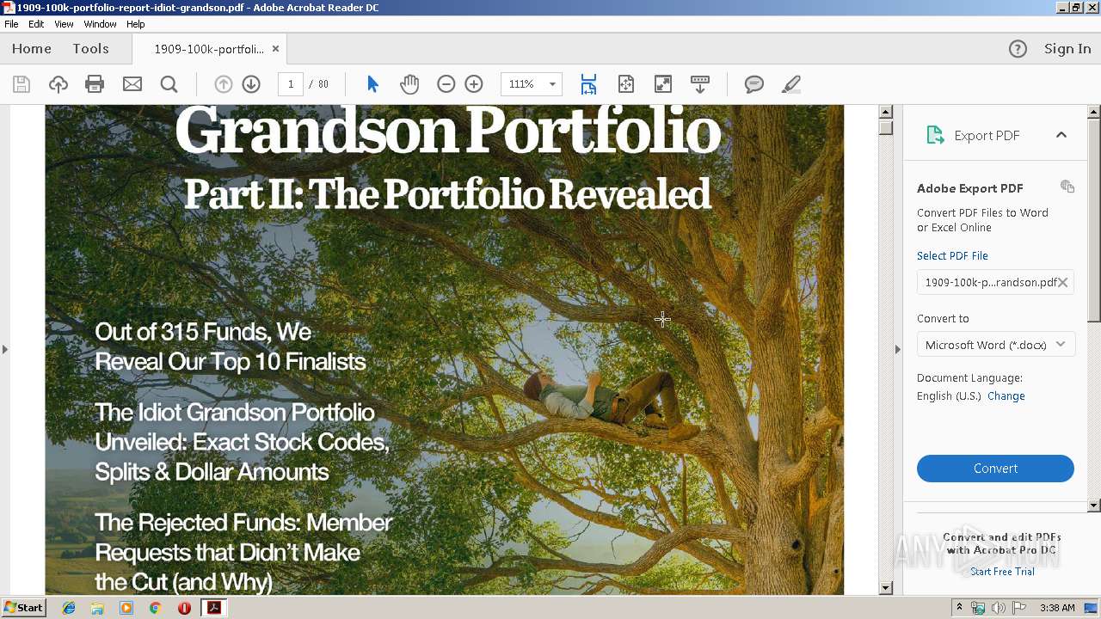
Task: Open the Help question mark icon
Action: coord(1018,49)
